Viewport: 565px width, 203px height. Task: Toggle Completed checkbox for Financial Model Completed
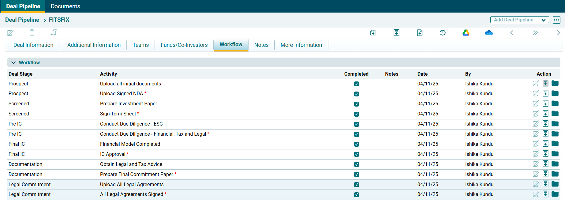(x=357, y=144)
